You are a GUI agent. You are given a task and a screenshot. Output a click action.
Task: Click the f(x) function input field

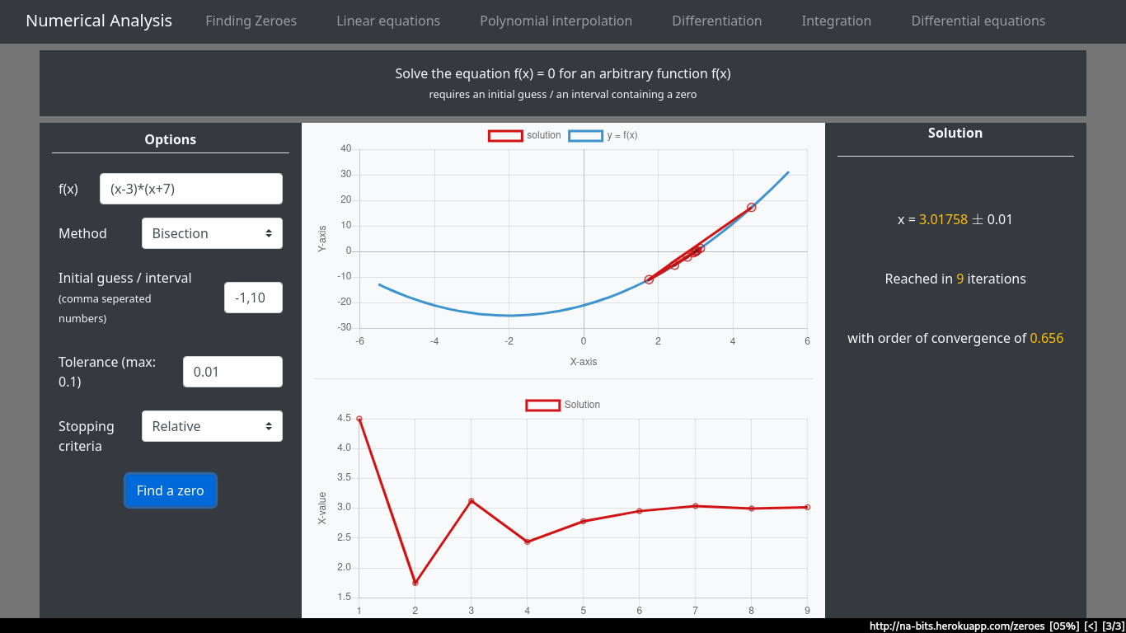point(190,189)
